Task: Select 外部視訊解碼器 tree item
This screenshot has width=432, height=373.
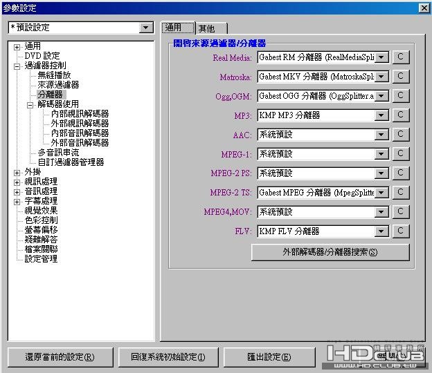Action: point(80,124)
